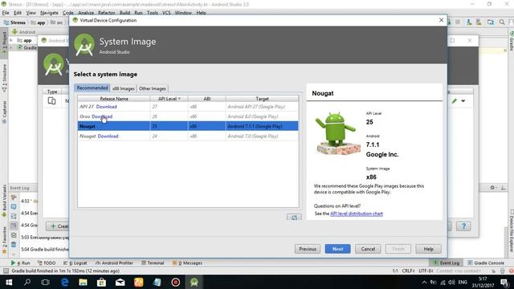Click the Target column header
The height and width of the screenshot is (289, 514).
262,99
